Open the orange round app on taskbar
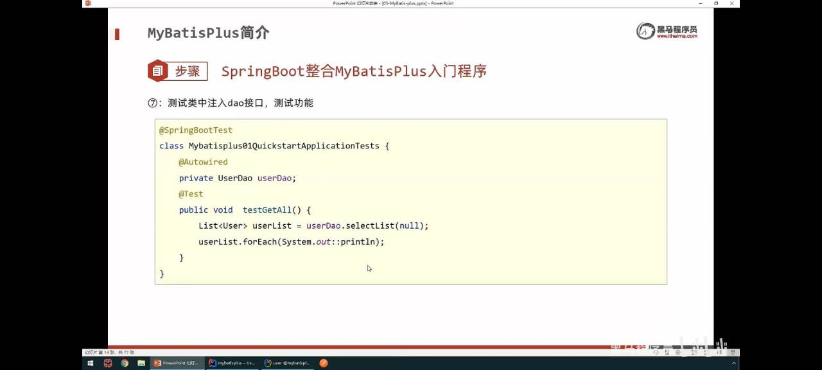The width and height of the screenshot is (822, 370). point(324,363)
